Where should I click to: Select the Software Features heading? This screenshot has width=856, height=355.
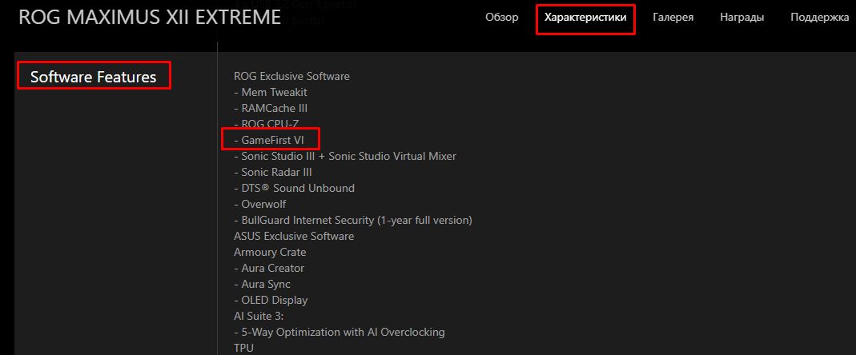(x=94, y=77)
